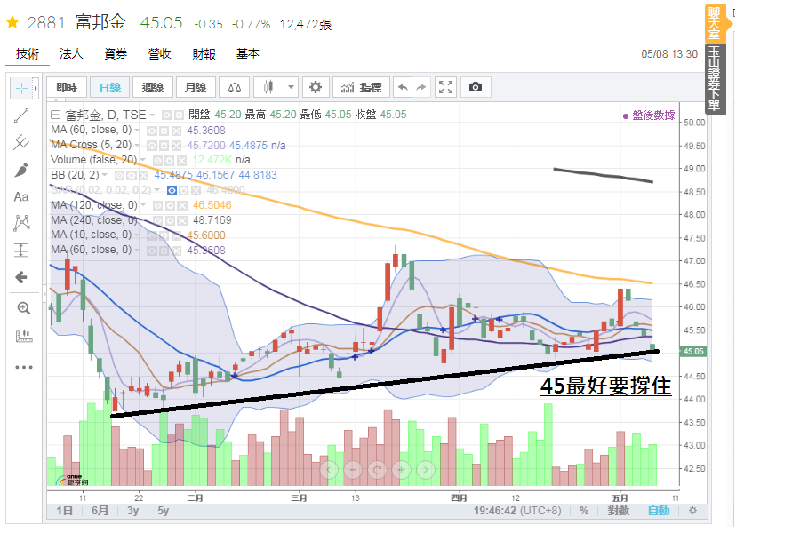Select the brush drawing tool
Image resolution: width=800 pixels, height=533 pixels.
click(21, 170)
